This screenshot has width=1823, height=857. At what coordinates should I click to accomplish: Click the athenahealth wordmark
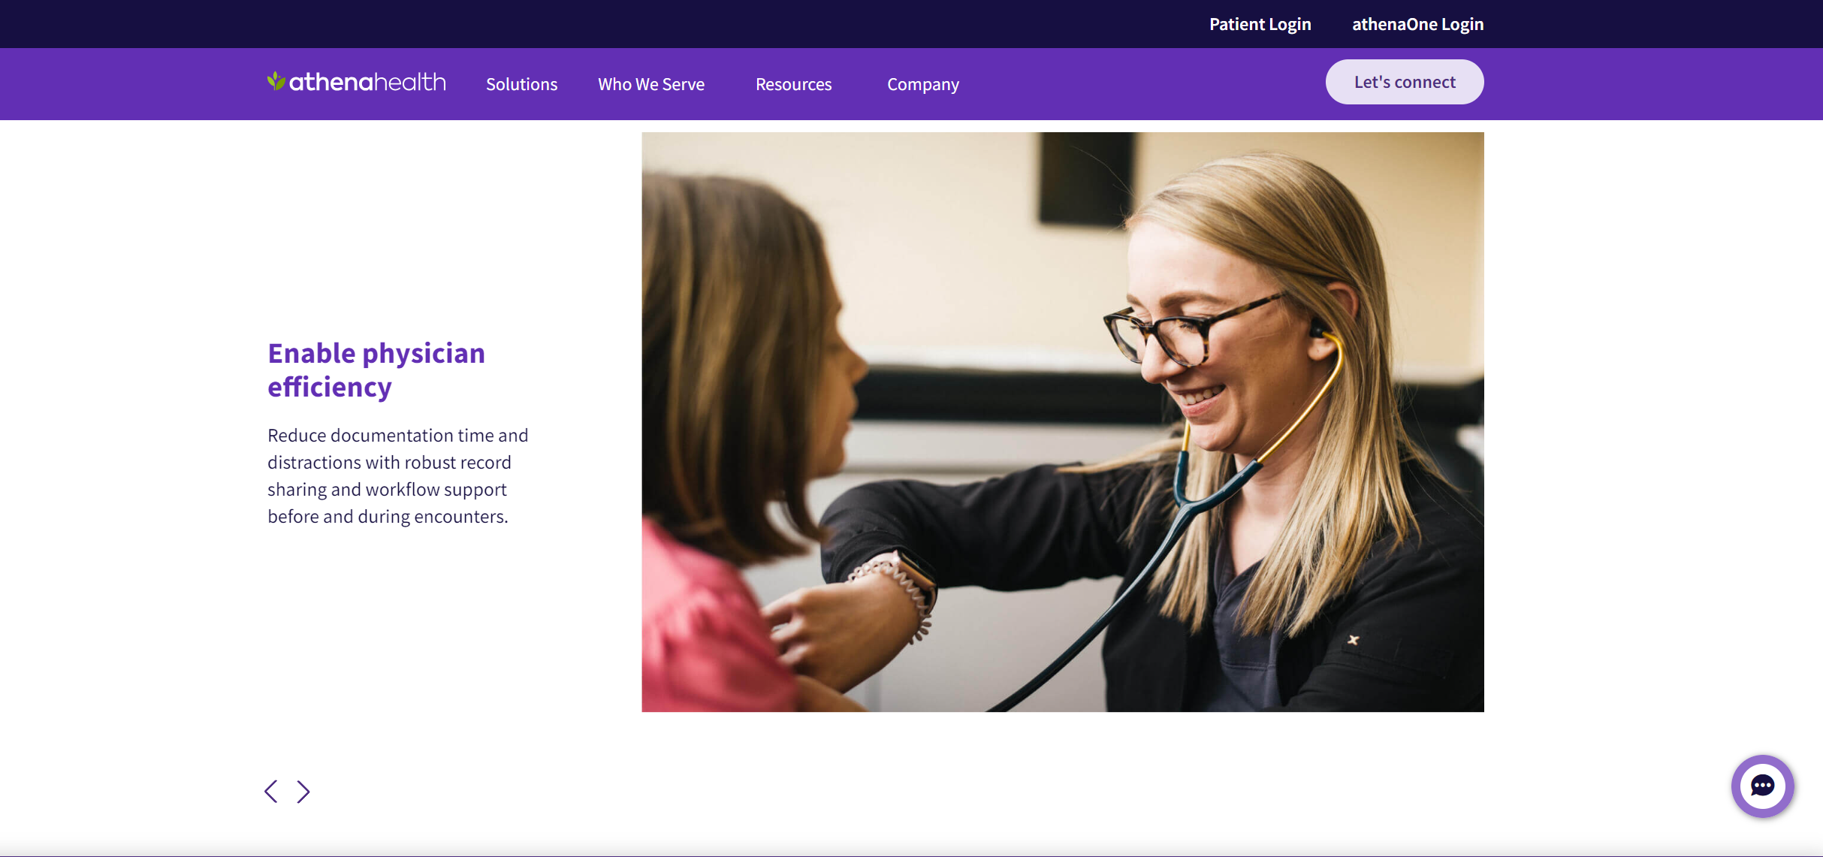click(367, 82)
